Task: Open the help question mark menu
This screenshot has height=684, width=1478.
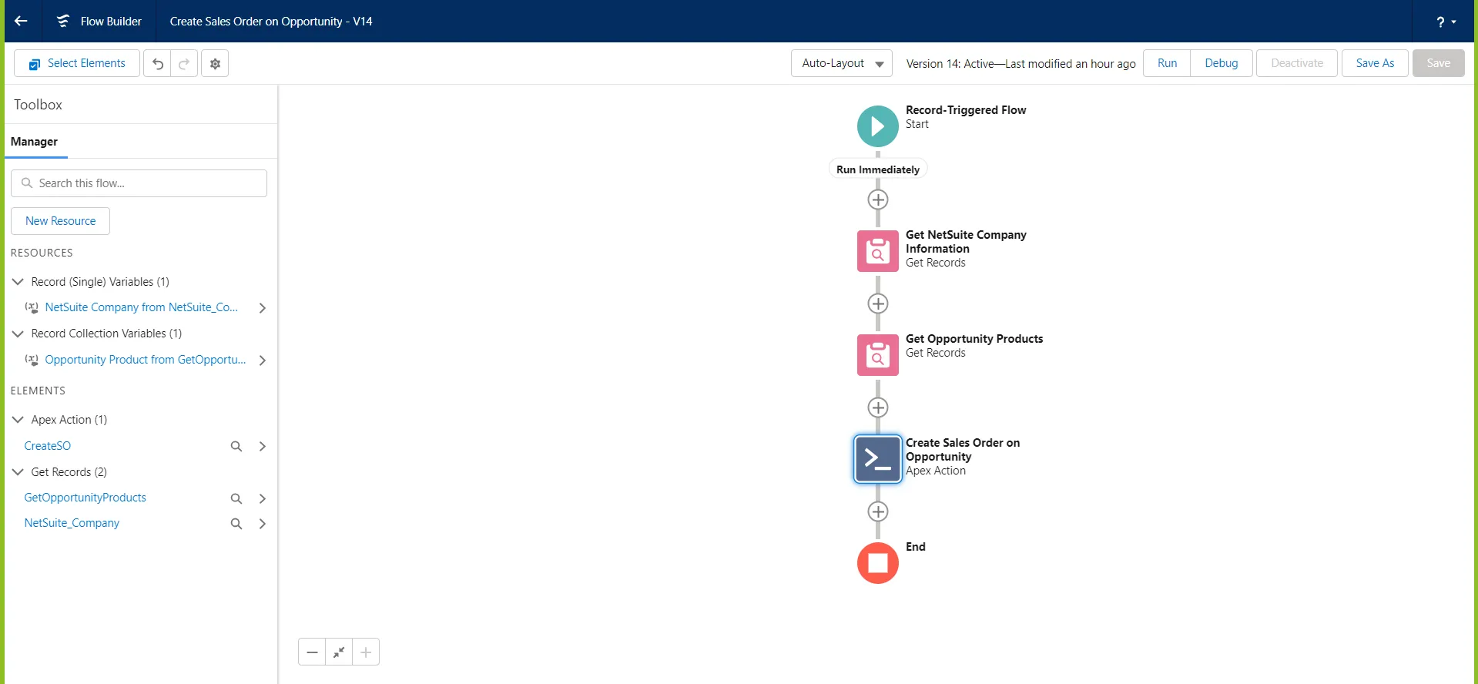Action: pos(1446,22)
